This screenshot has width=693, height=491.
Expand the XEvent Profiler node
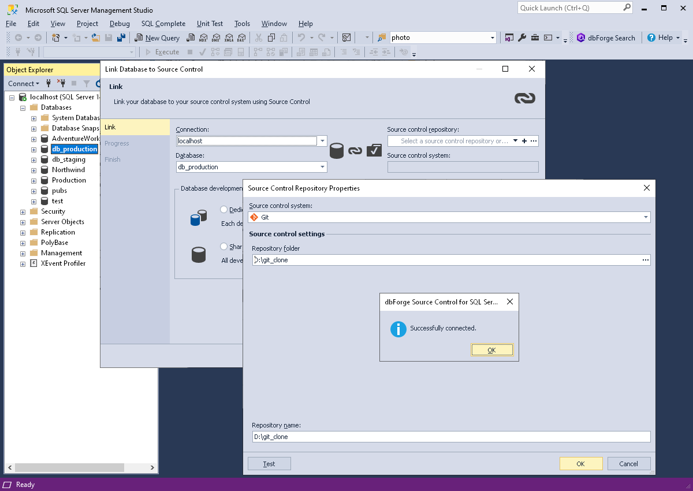(x=23, y=264)
